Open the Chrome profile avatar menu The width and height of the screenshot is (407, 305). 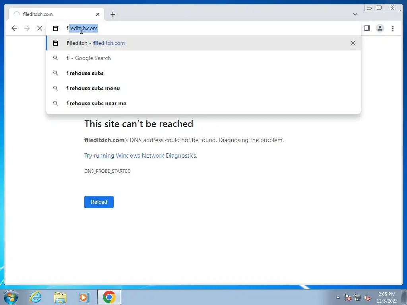pyautogui.click(x=380, y=28)
